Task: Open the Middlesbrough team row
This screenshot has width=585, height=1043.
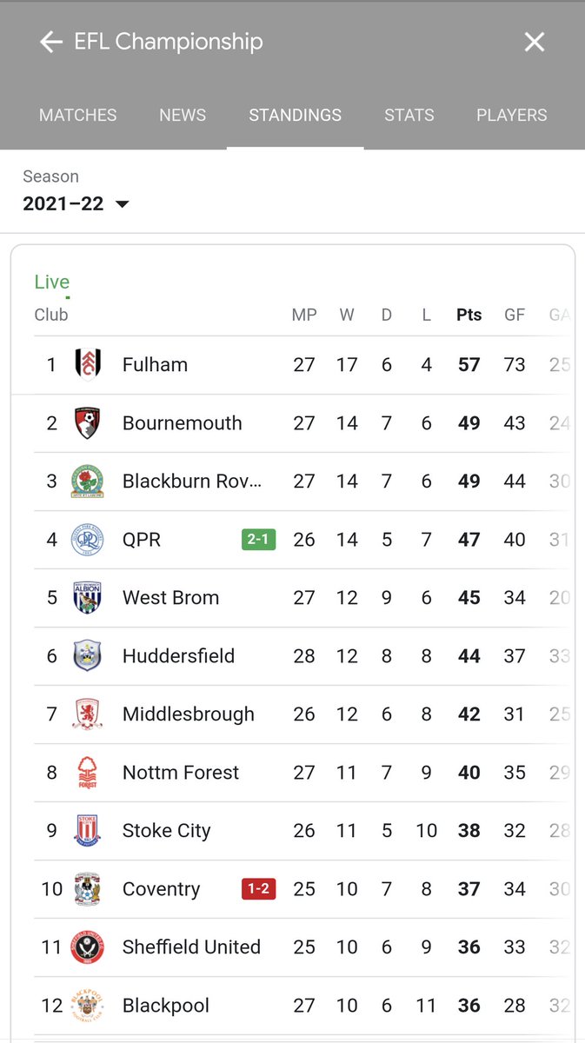Action: click(302, 714)
